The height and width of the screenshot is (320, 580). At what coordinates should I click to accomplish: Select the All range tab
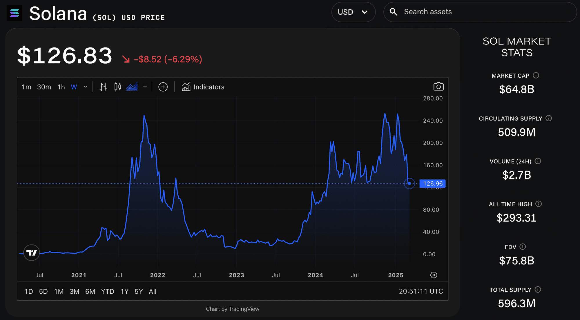pos(153,291)
